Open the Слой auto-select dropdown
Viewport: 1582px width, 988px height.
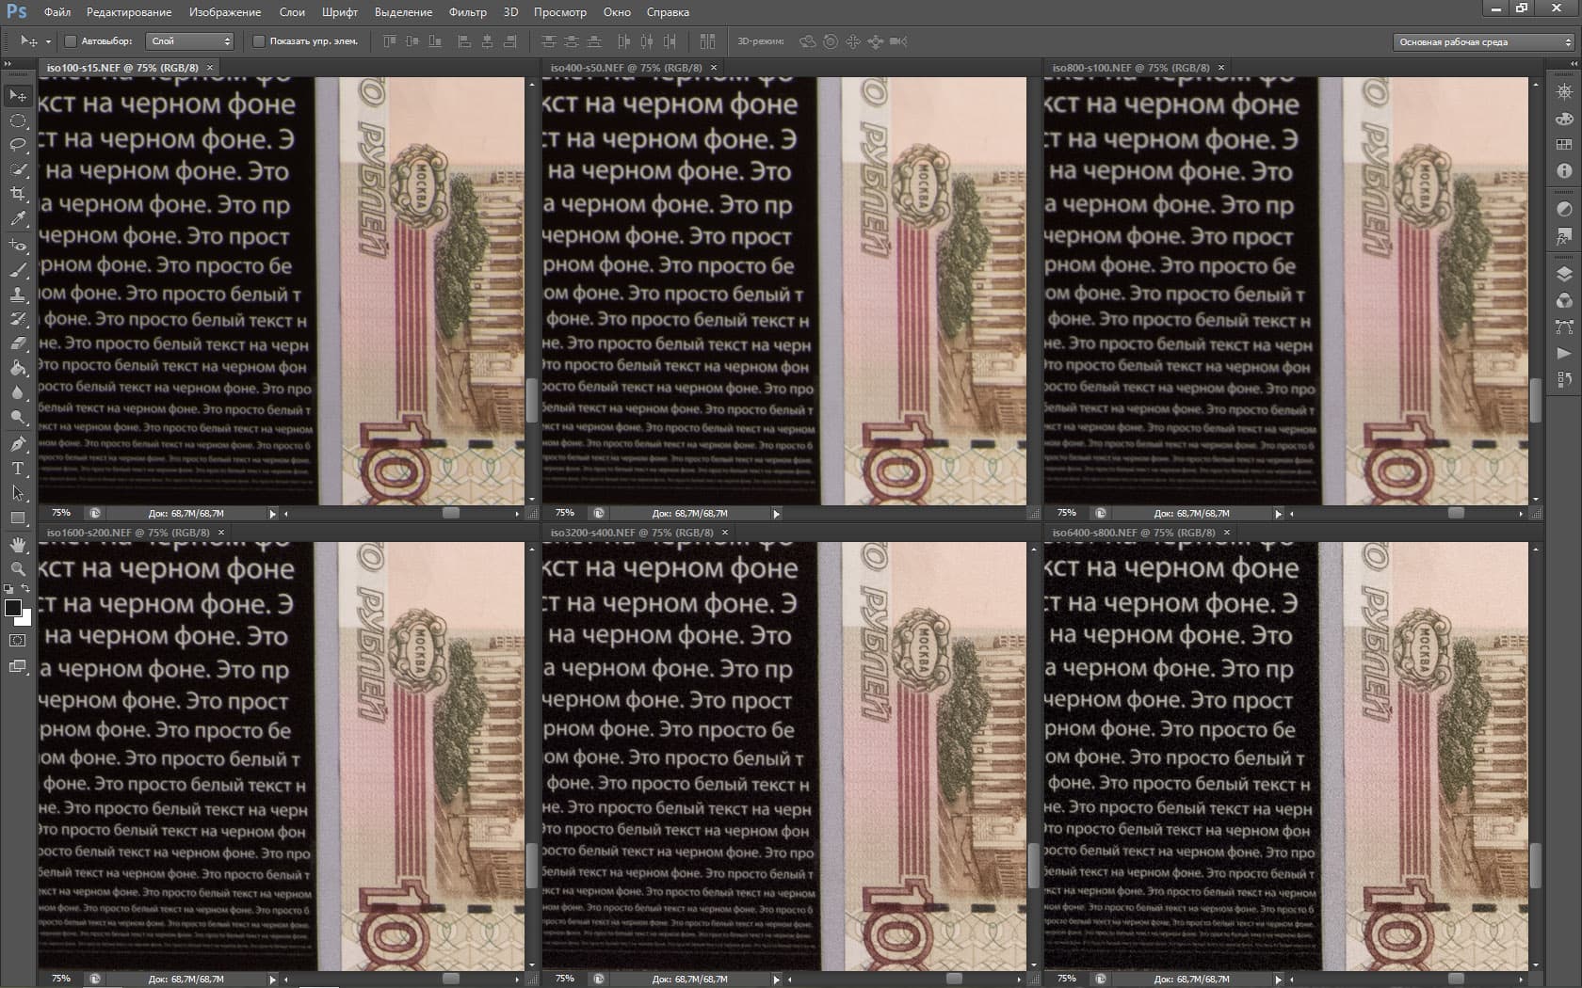pyautogui.click(x=190, y=41)
